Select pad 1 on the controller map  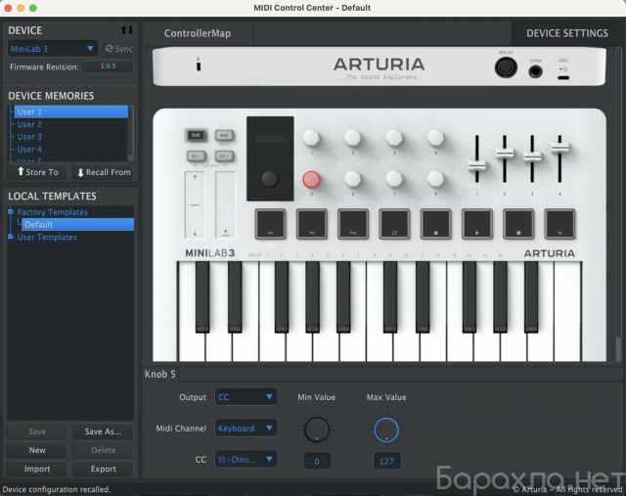click(270, 224)
